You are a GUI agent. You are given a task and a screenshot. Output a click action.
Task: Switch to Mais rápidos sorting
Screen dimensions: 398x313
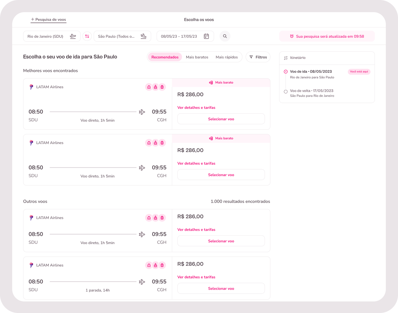(227, 57)
